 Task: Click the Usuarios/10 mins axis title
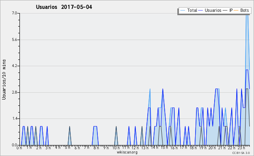click(x=4, y=79)
